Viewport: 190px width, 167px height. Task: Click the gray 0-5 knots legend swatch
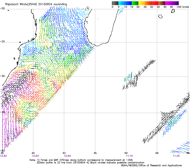pyautogui.click(x=115, y=3)
